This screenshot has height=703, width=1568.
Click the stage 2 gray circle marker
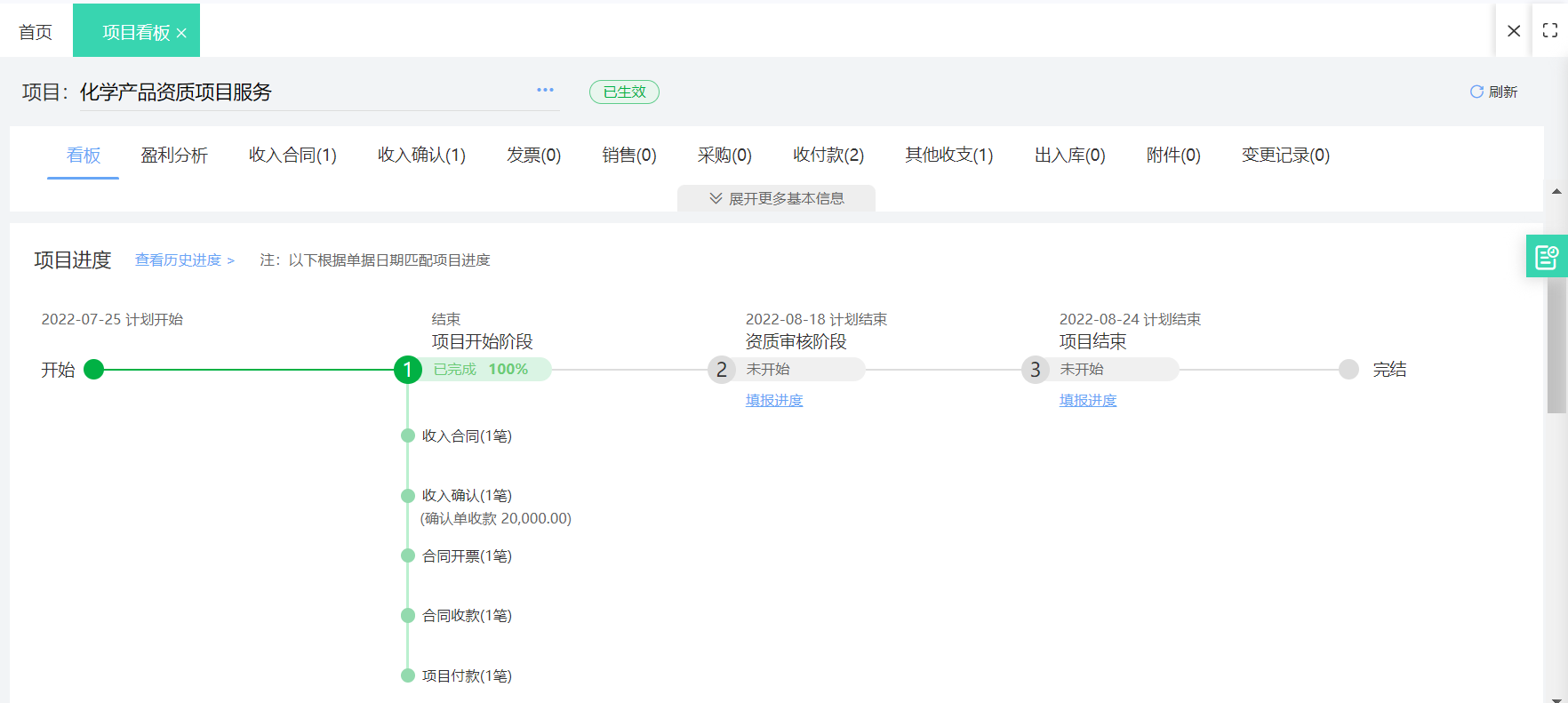[721, 370]
